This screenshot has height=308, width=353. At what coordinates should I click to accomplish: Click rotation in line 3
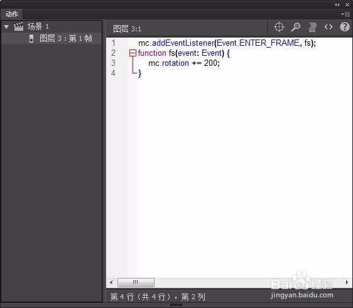point(175,63)
